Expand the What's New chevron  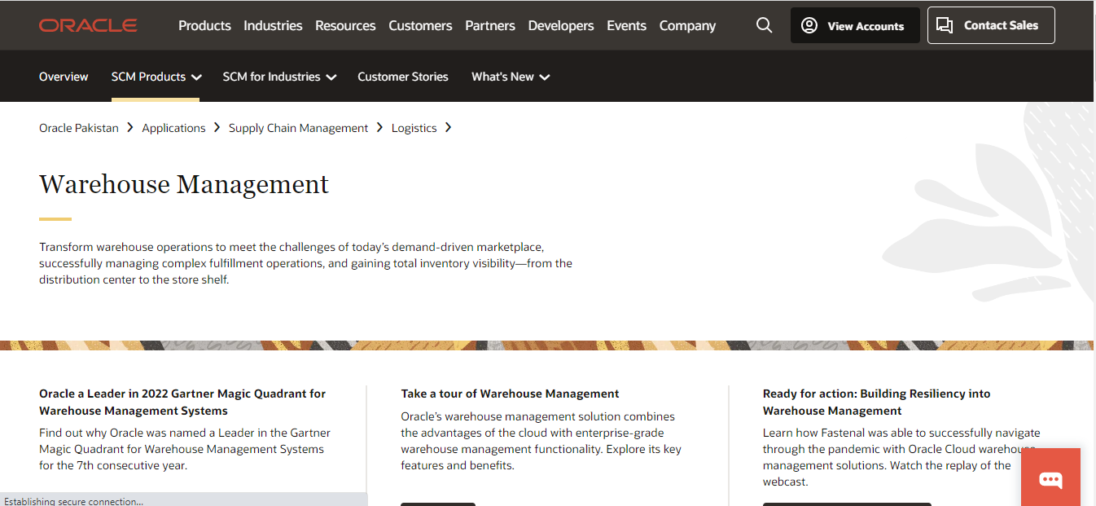545,77
